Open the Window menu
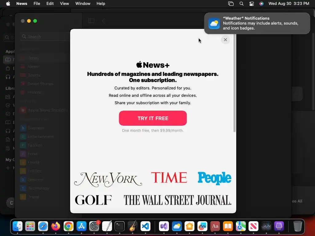This screenshot has height=236, width=315. pyautogui.click(x=83, y=4)
